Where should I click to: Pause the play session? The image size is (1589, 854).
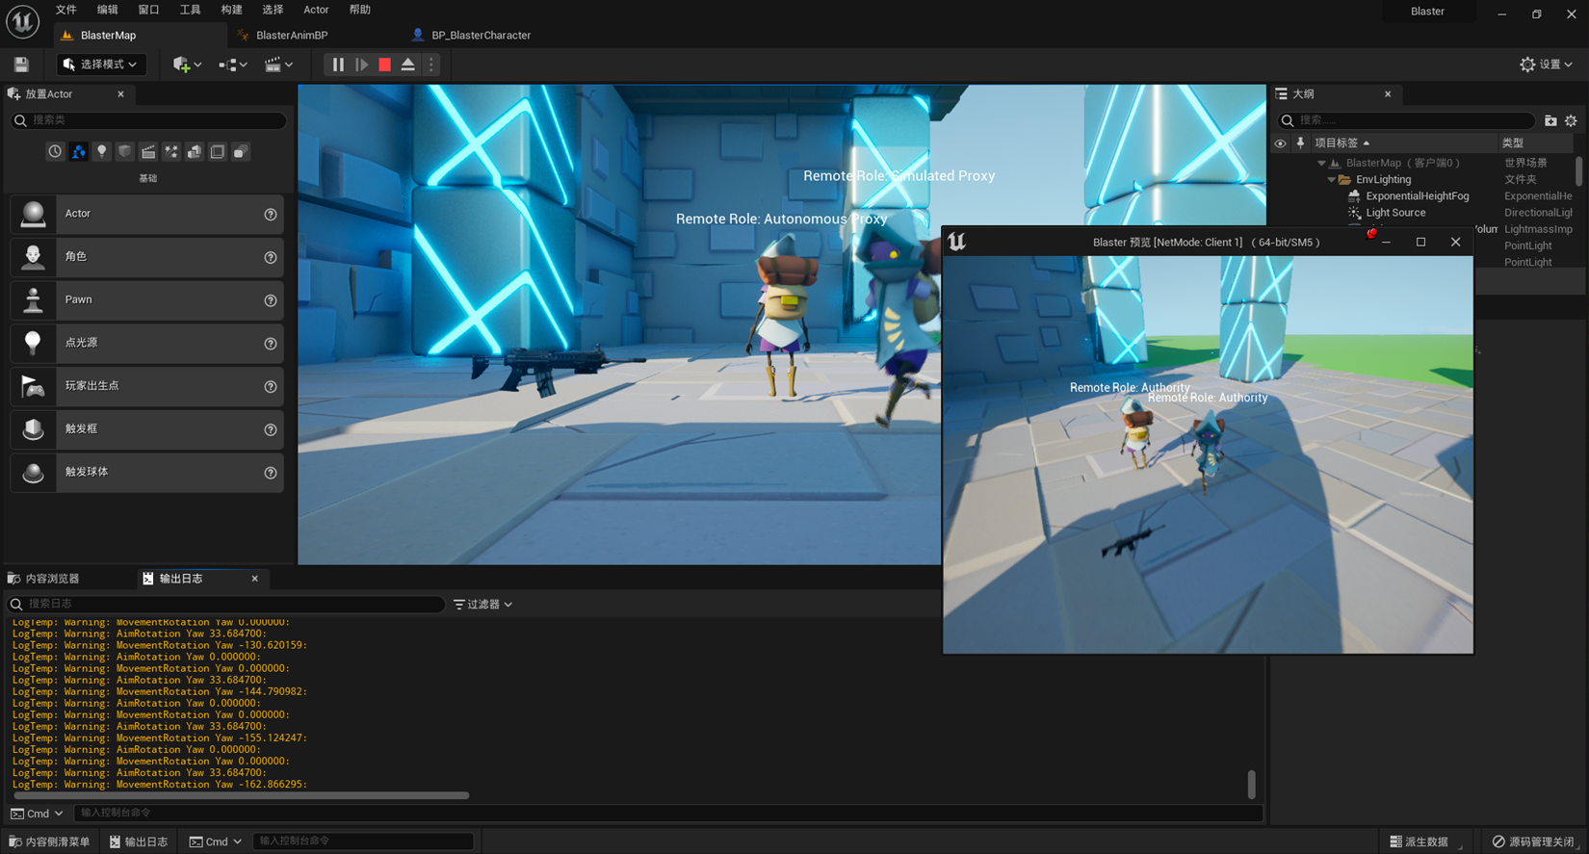[338, 65]
